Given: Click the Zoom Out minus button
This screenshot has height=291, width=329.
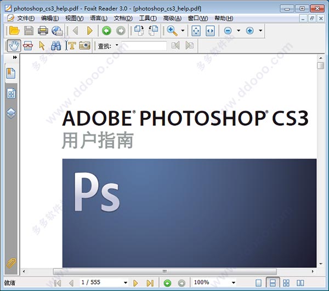Looking at the screenshot, I should [228, 31].
